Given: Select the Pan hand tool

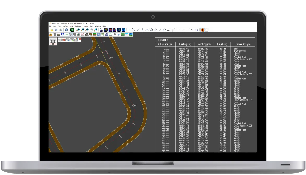Looking at the screenshot, I should coord(91,29).
